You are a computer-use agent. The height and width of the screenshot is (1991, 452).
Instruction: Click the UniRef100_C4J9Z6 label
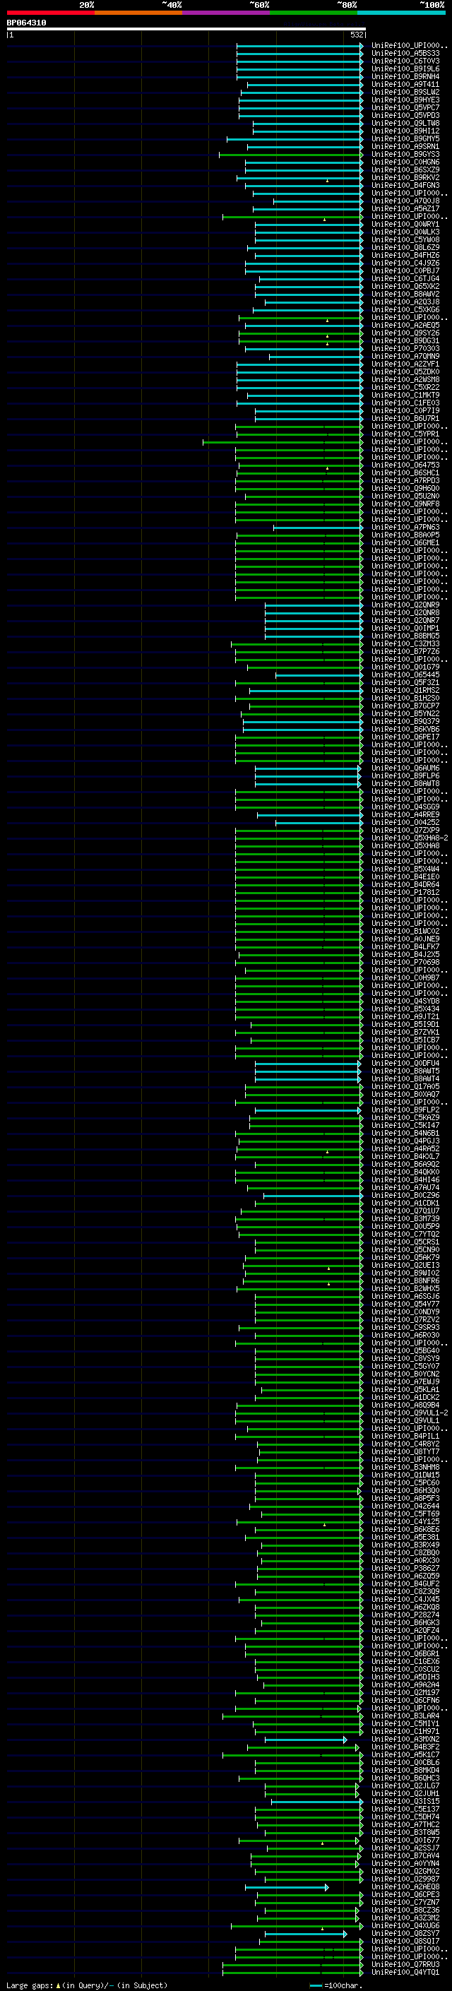click(x=405, y=263)
